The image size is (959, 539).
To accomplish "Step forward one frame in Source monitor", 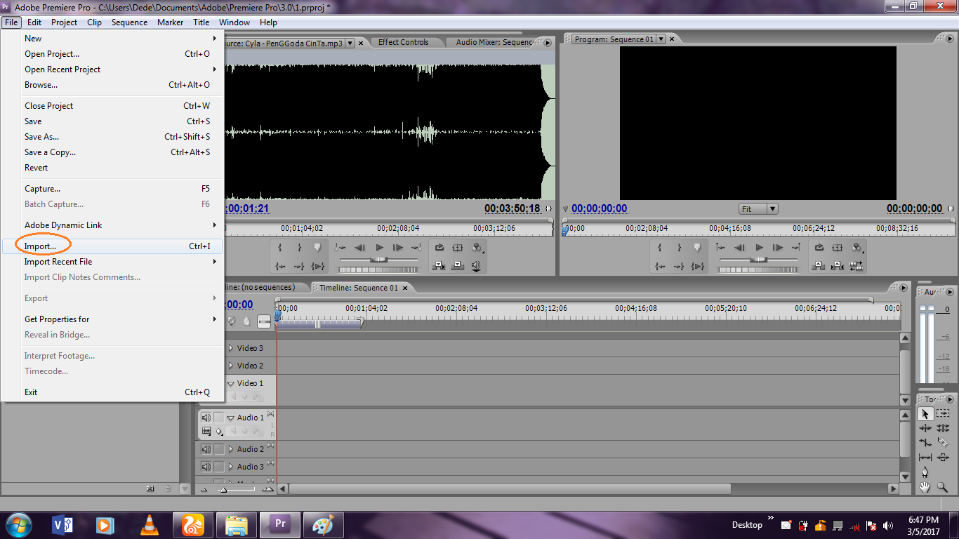I will point(398,248).
